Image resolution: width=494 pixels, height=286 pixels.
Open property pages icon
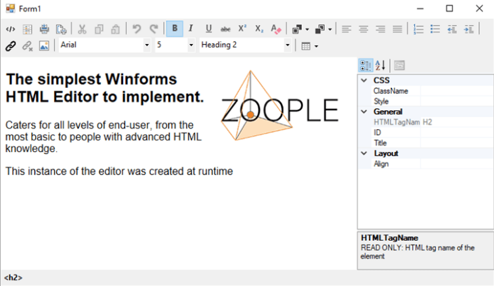[399, 66]
